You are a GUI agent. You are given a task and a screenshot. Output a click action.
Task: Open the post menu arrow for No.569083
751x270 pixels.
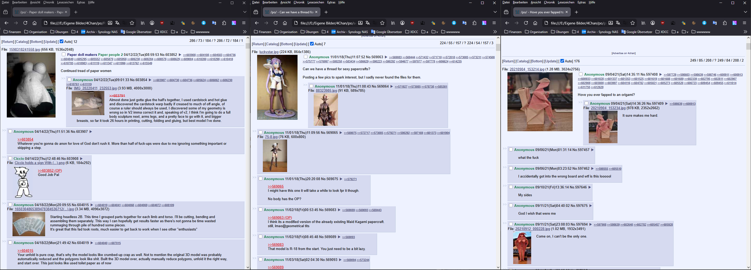pyautogui.click(x=339, y=210)
